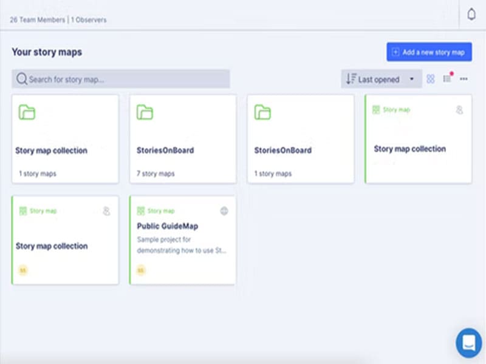Image resolution: width=486 pixels, height=364 pixels.
Task: Click avatar badge on Public GuideMap card
Action: 141,270
